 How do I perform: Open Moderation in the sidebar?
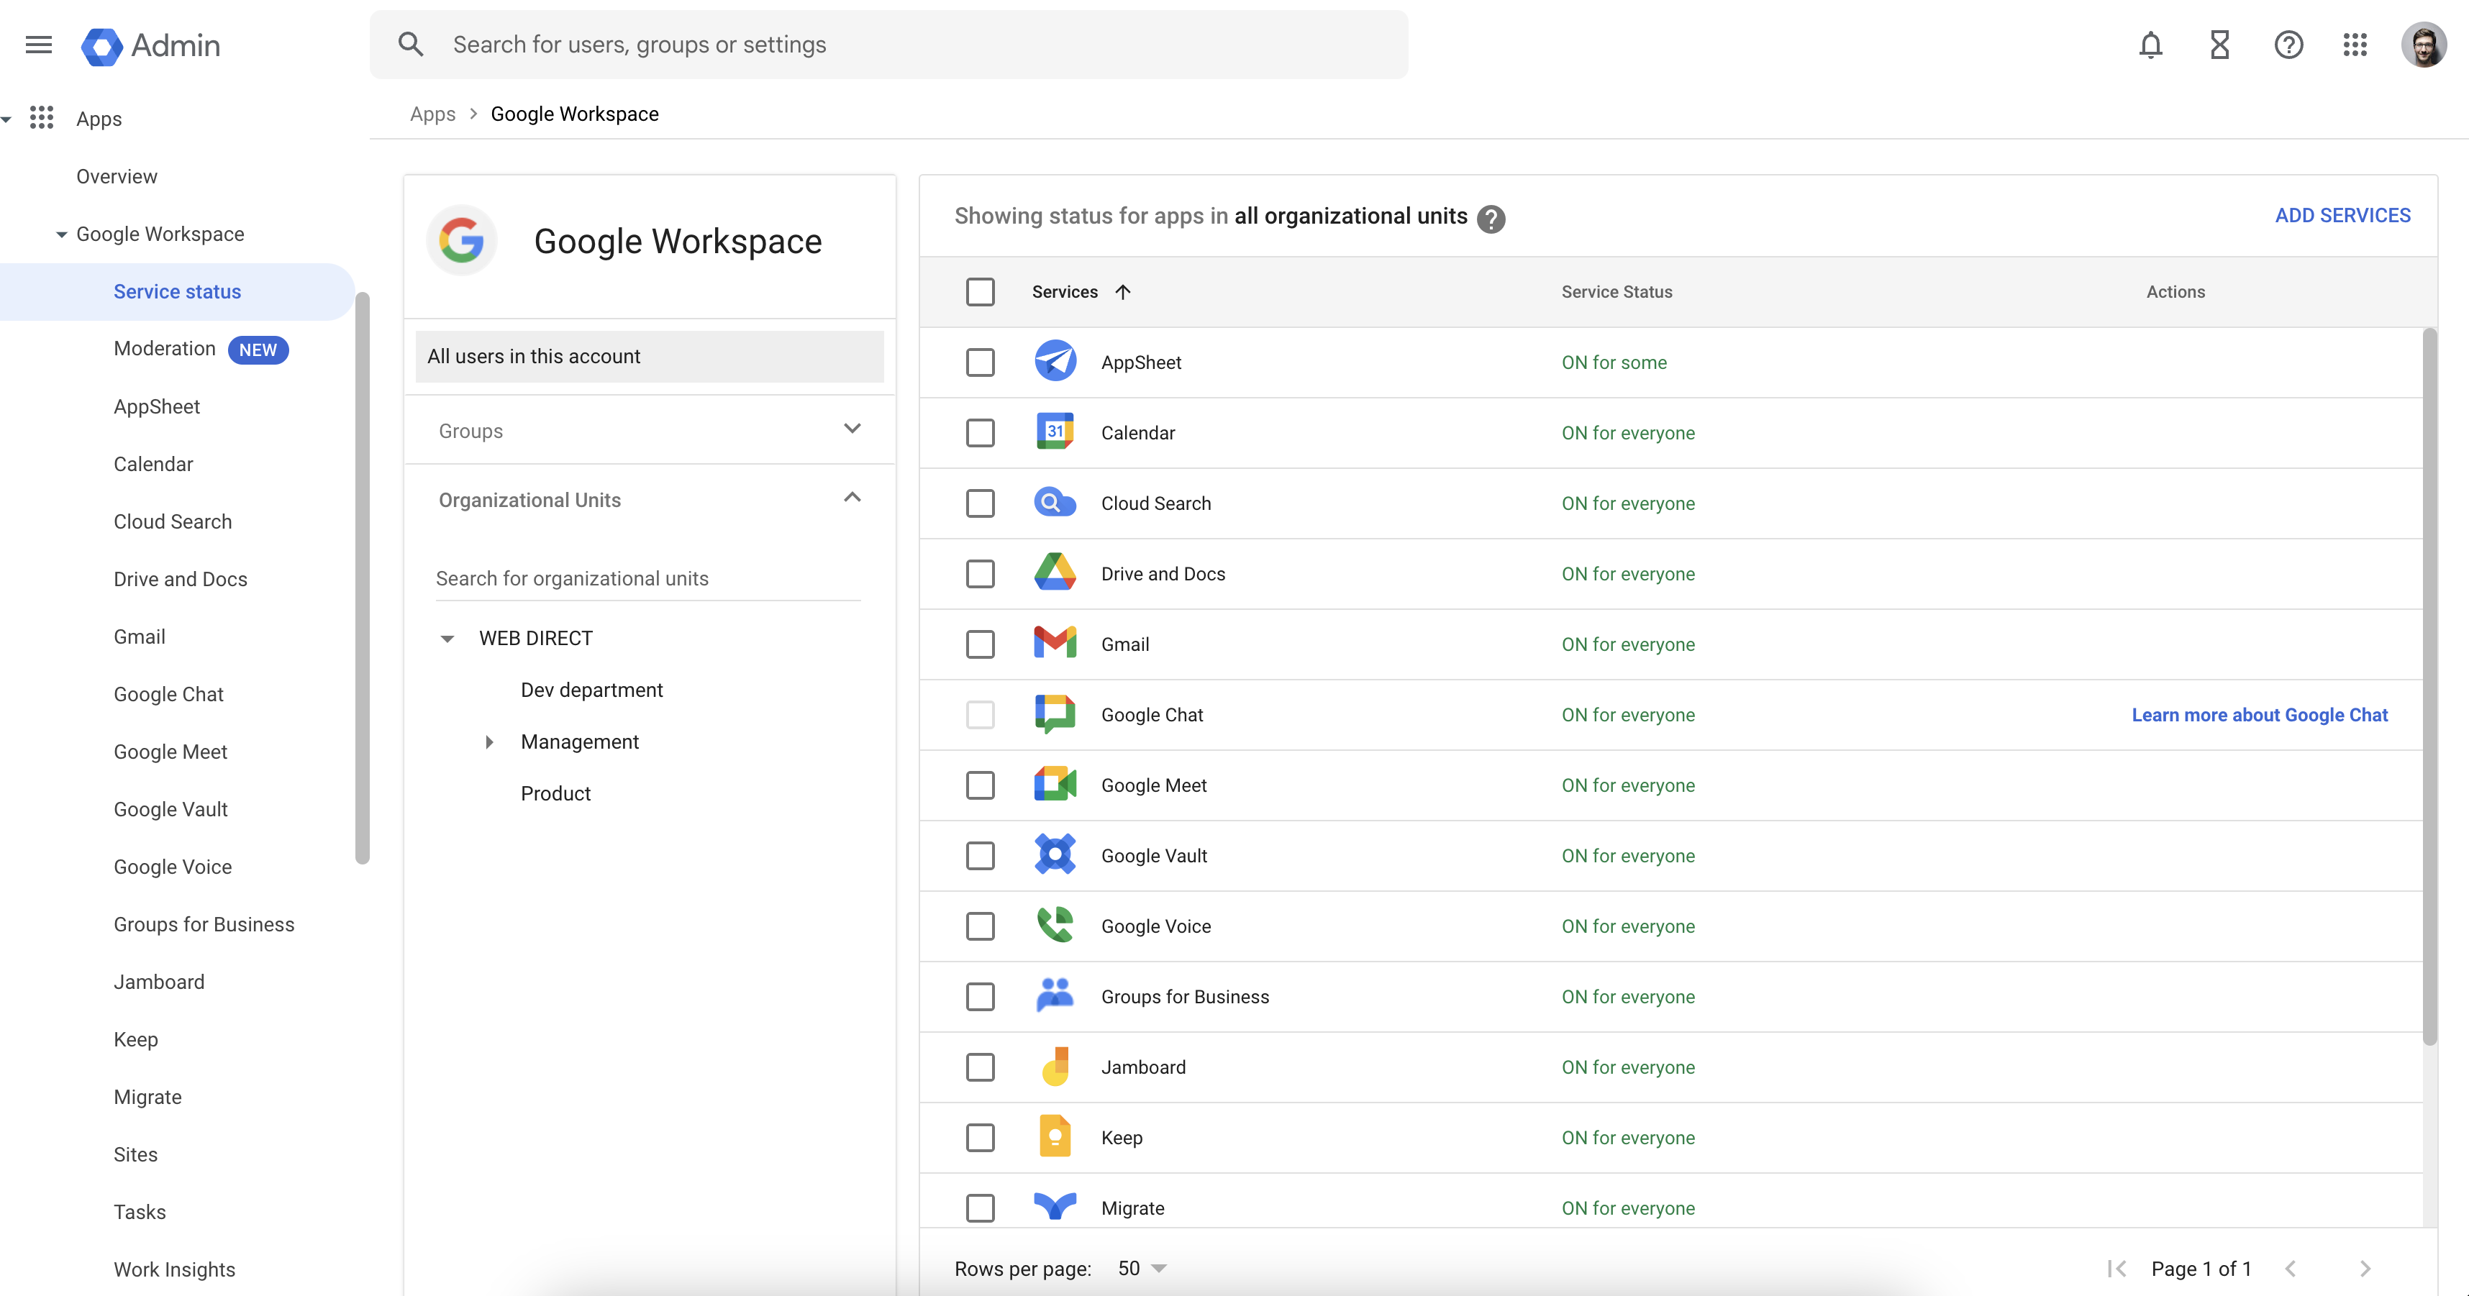(x=165, y=349)
